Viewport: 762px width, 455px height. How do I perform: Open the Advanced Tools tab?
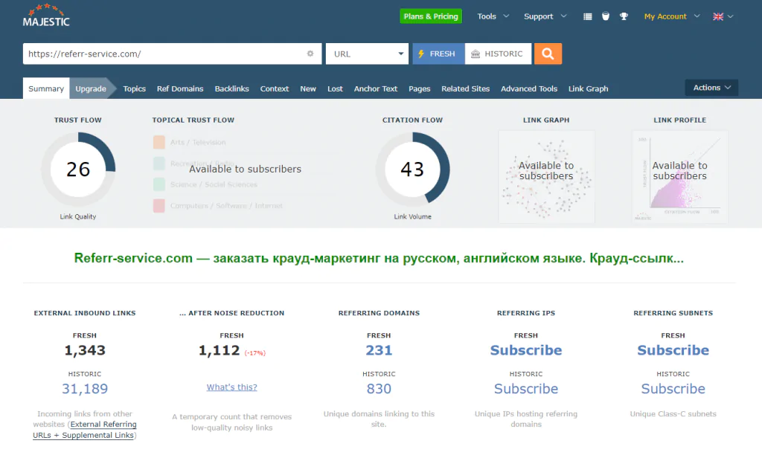pos(529,89)
